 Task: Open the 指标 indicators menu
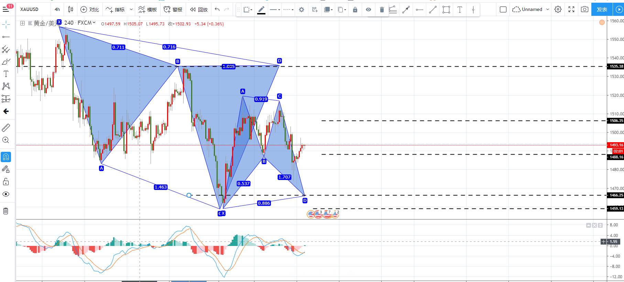point(115,9)
